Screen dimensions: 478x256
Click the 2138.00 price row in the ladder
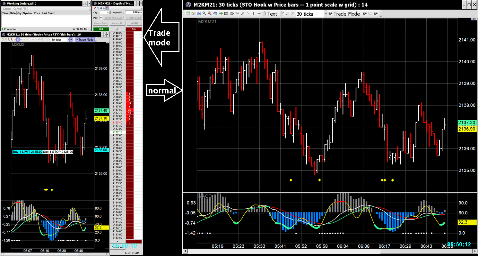(117, 103)
